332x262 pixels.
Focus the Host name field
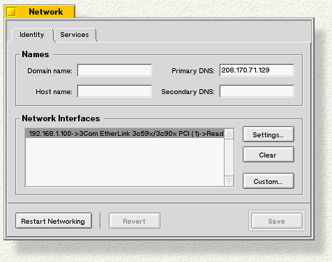coord(114,91)
